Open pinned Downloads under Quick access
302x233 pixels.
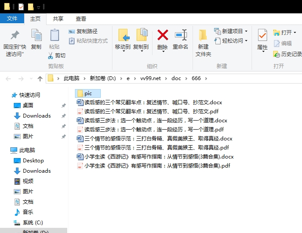tap(32, 116)
